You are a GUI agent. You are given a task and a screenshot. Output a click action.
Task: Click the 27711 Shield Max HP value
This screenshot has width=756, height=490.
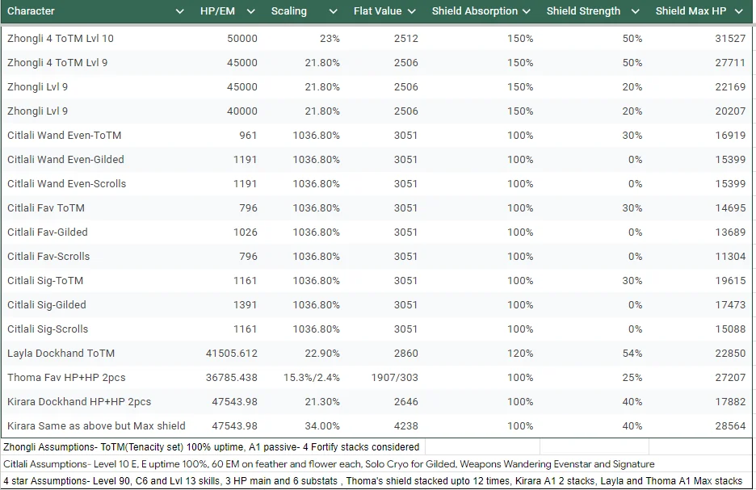coord(730,63)
